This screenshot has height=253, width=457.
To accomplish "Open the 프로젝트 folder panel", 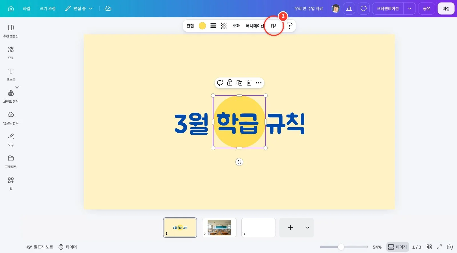I will point(11,162).
